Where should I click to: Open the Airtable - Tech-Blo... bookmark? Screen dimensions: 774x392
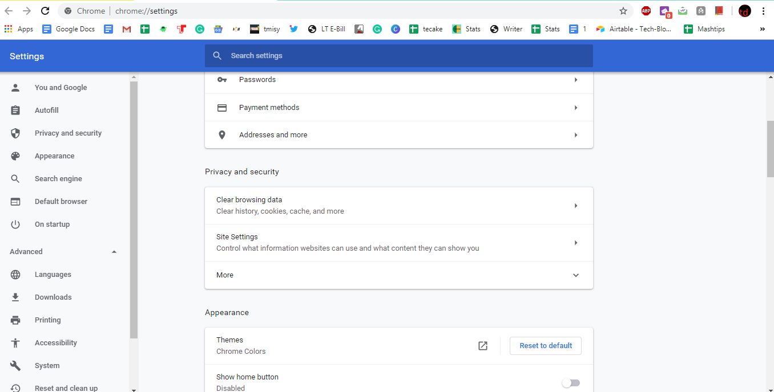634,29
